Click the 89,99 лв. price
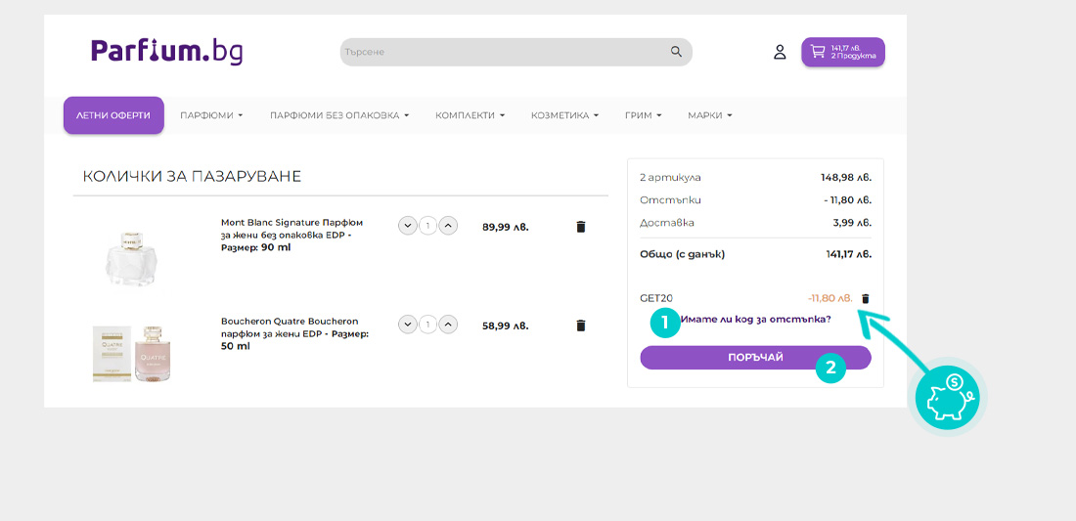 [x=506, y=227]
